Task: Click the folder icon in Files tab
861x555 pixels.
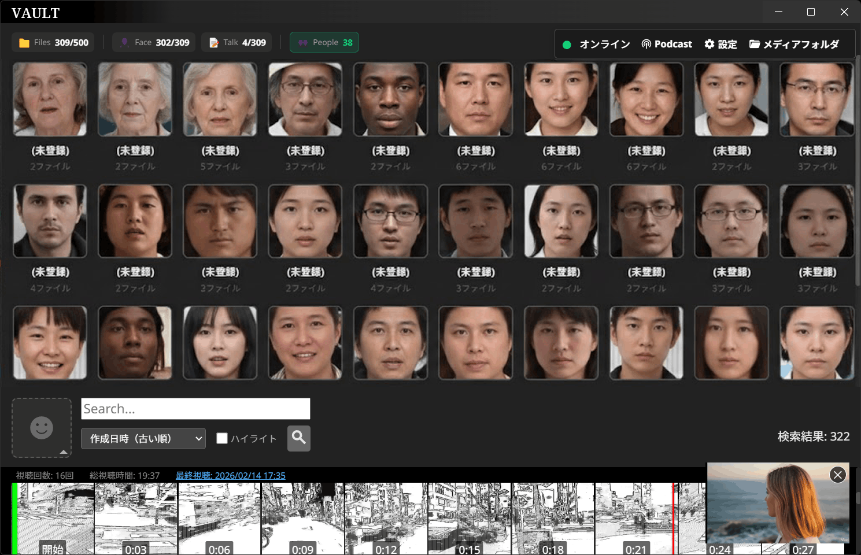Action: click(x=24, y=43)
